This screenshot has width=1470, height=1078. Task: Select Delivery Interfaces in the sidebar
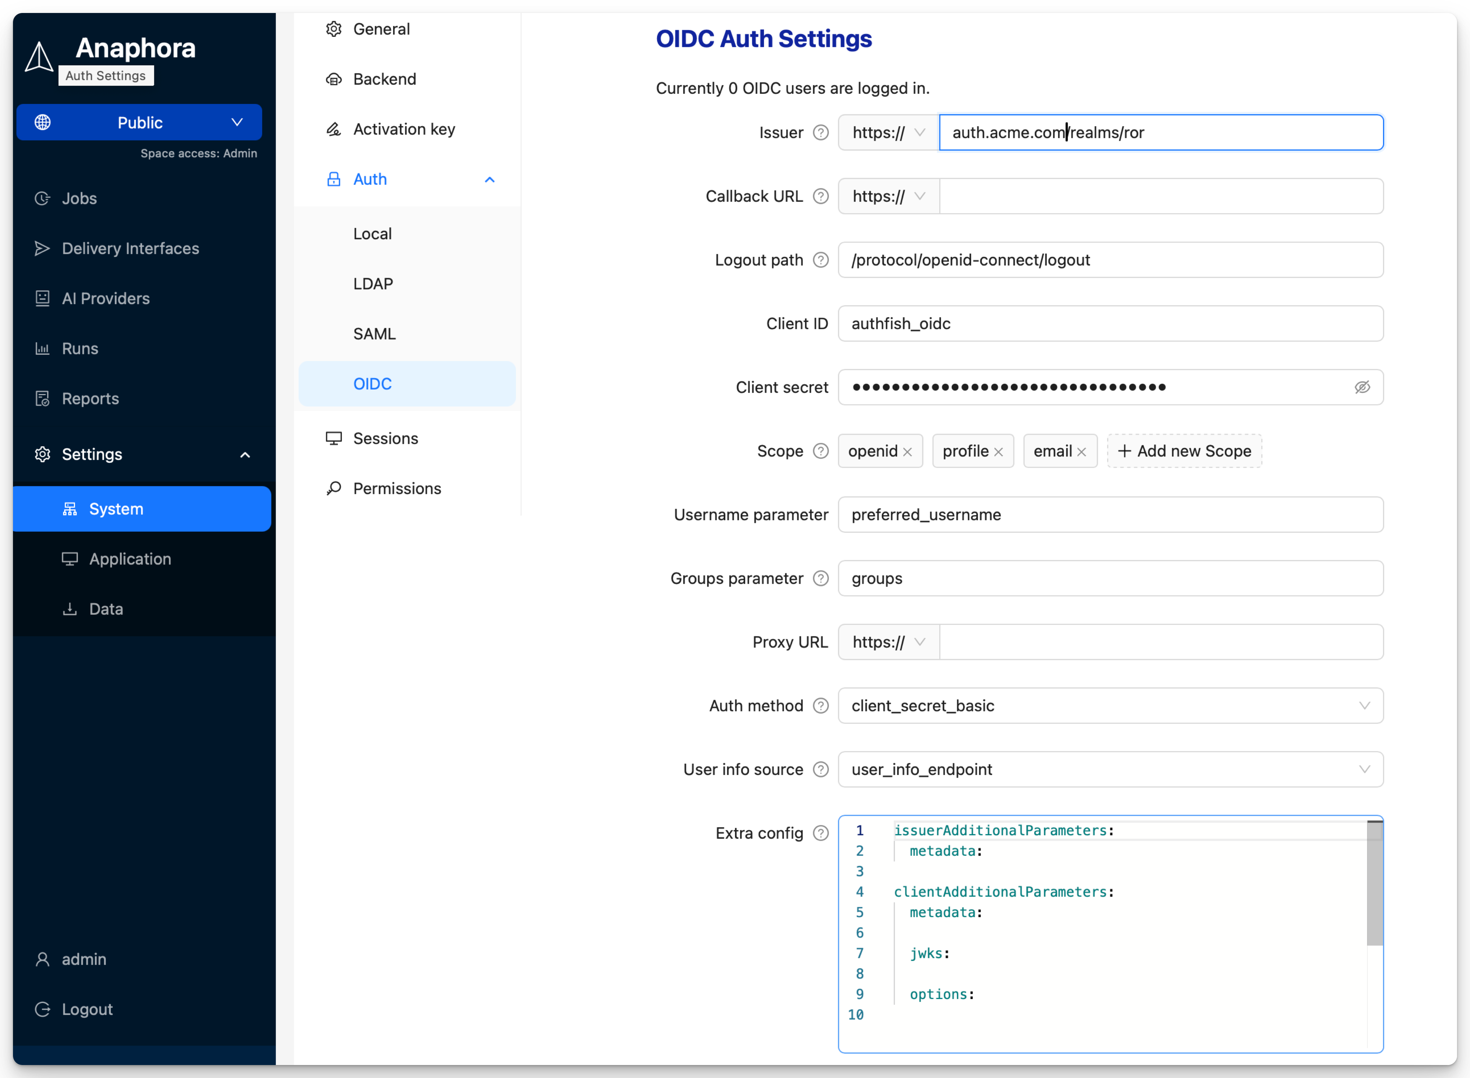(x=131, y=248)
